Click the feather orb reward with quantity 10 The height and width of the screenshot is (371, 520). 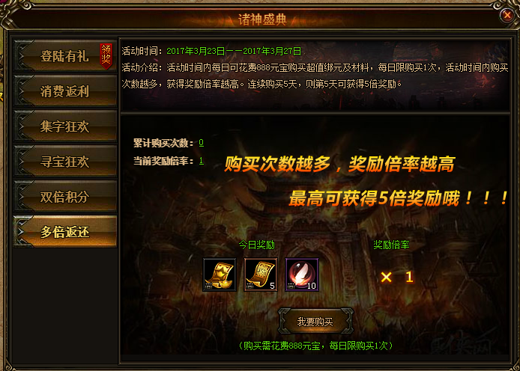point(302,275)
